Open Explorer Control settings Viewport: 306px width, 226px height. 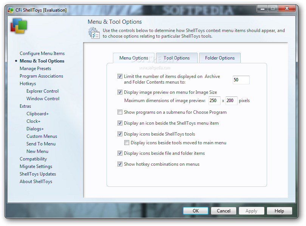[43, 91]
